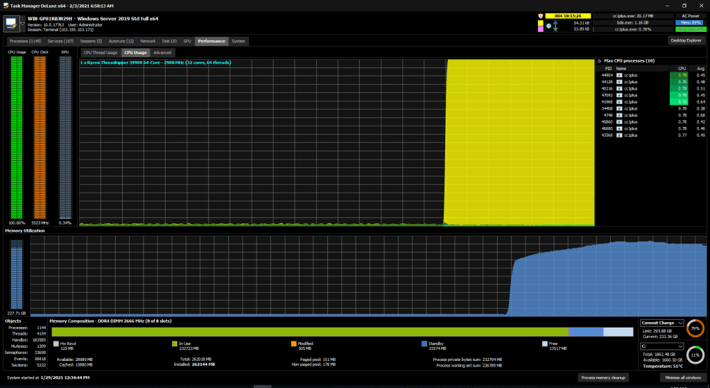The width and height of the screenshot is (710, 388).
Task: Click the cc1plus process icon for PID 44904
Action: [619, 75]
